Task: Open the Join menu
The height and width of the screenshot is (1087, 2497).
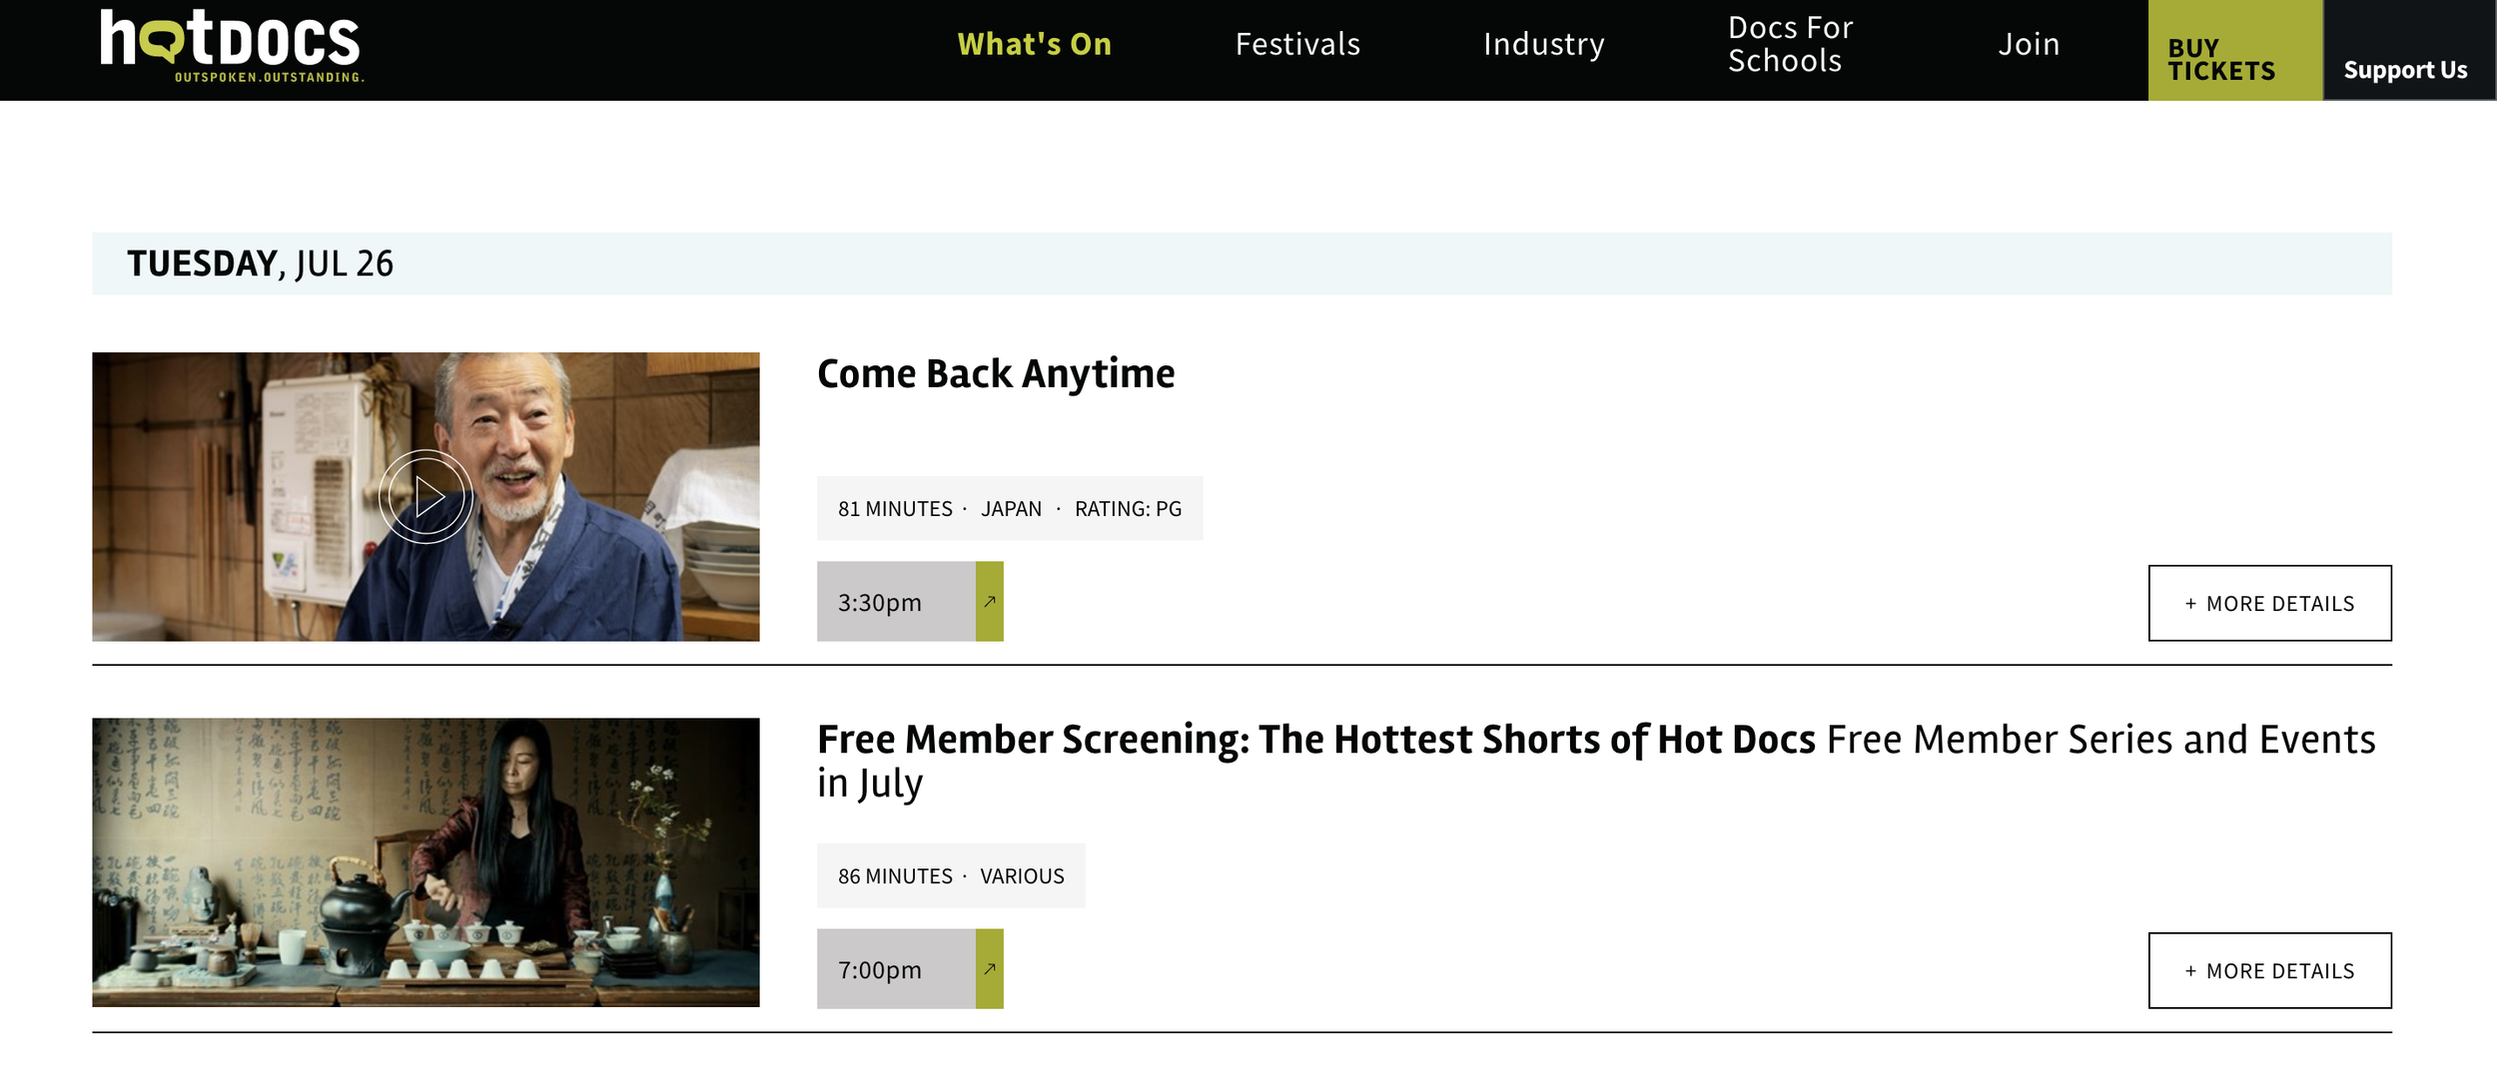Action: (2029, 45)
